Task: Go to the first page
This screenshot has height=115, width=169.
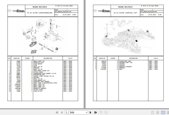Action: tap(57, 112)
